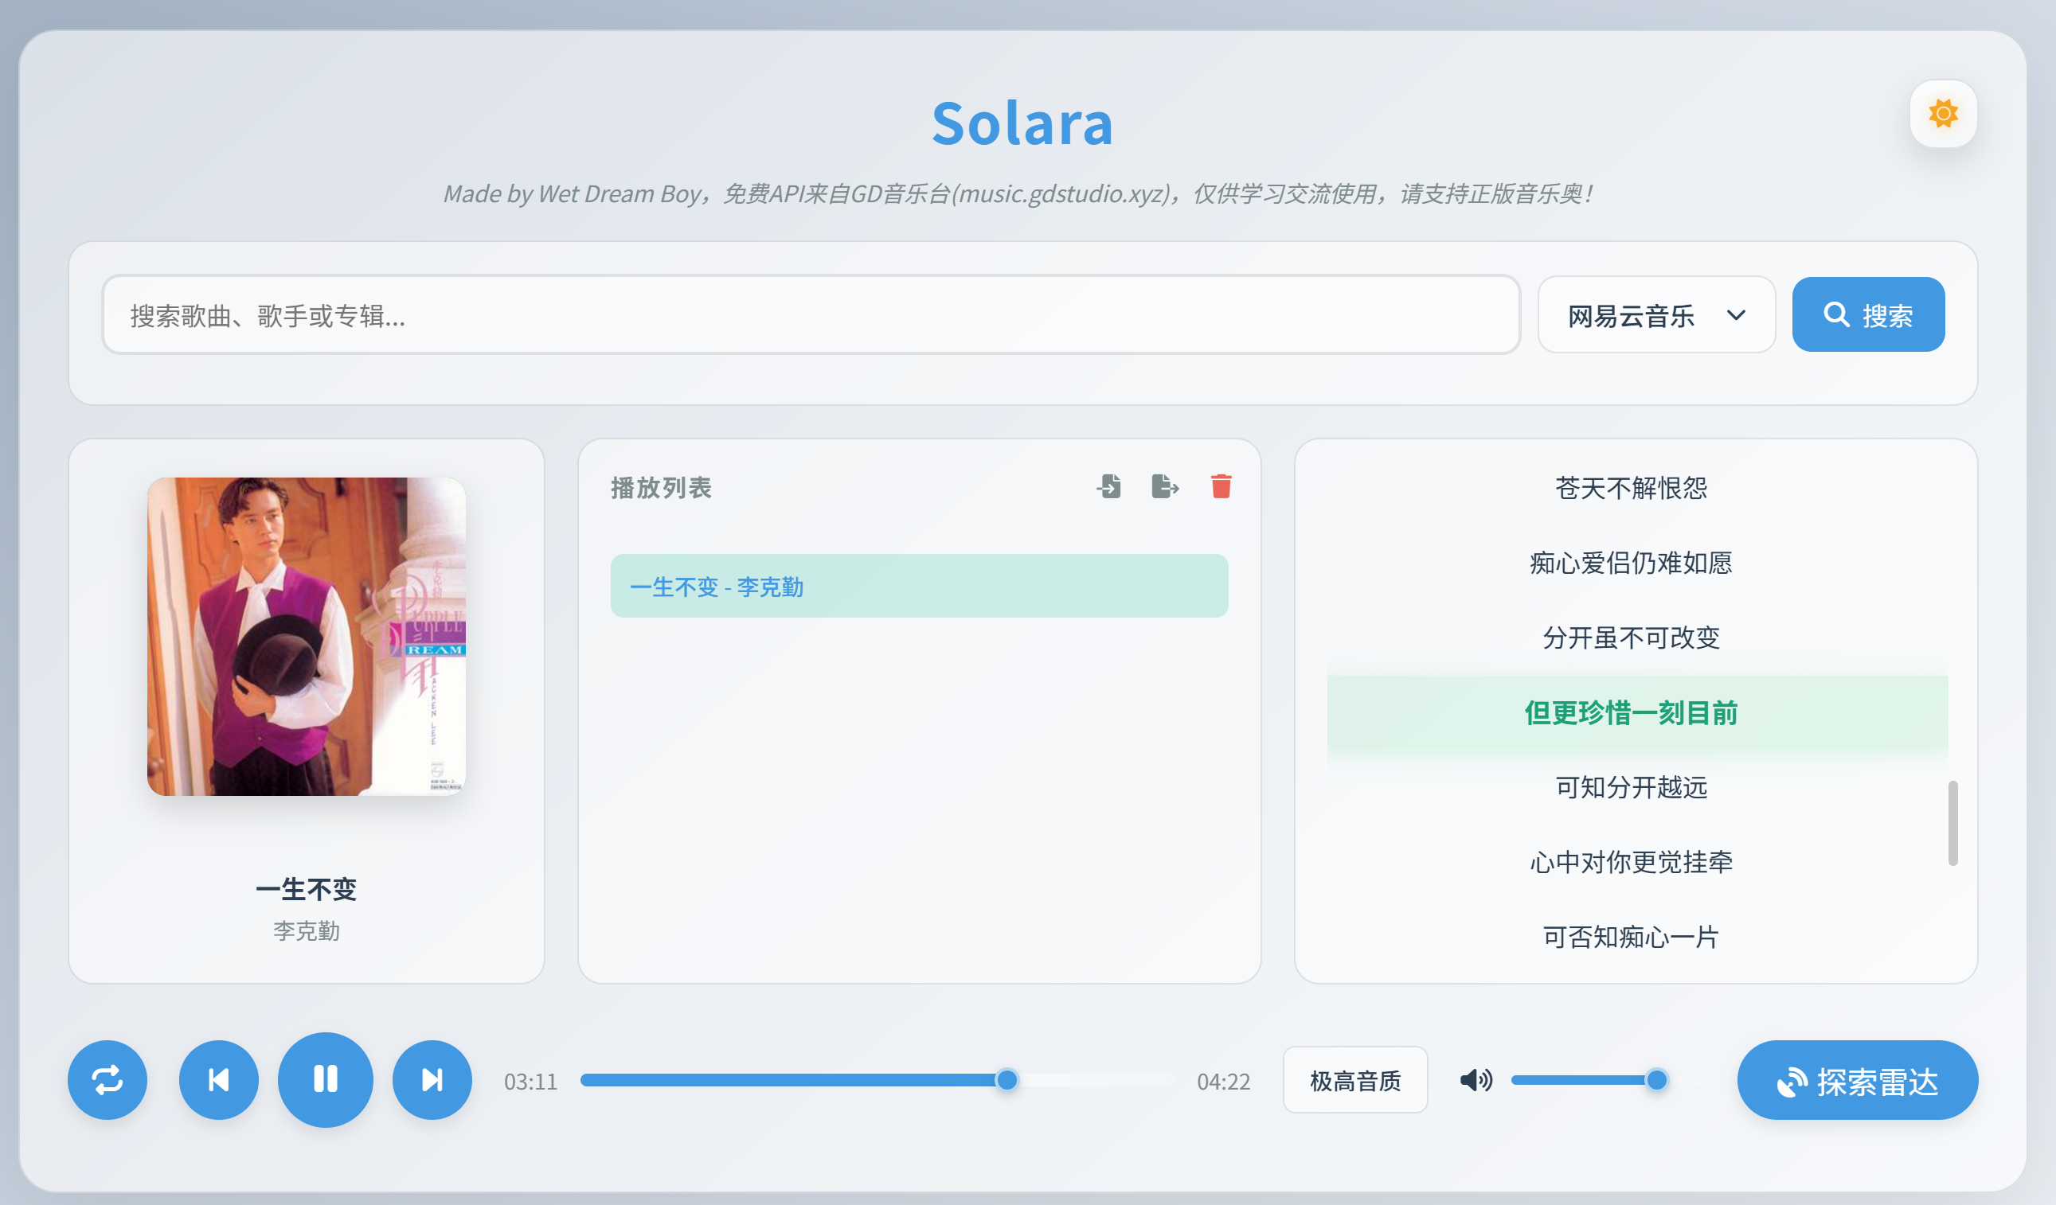This screenshot has height=1205, width=2056.
Task: Skip to the previous track
Action: pos(219,1079)
